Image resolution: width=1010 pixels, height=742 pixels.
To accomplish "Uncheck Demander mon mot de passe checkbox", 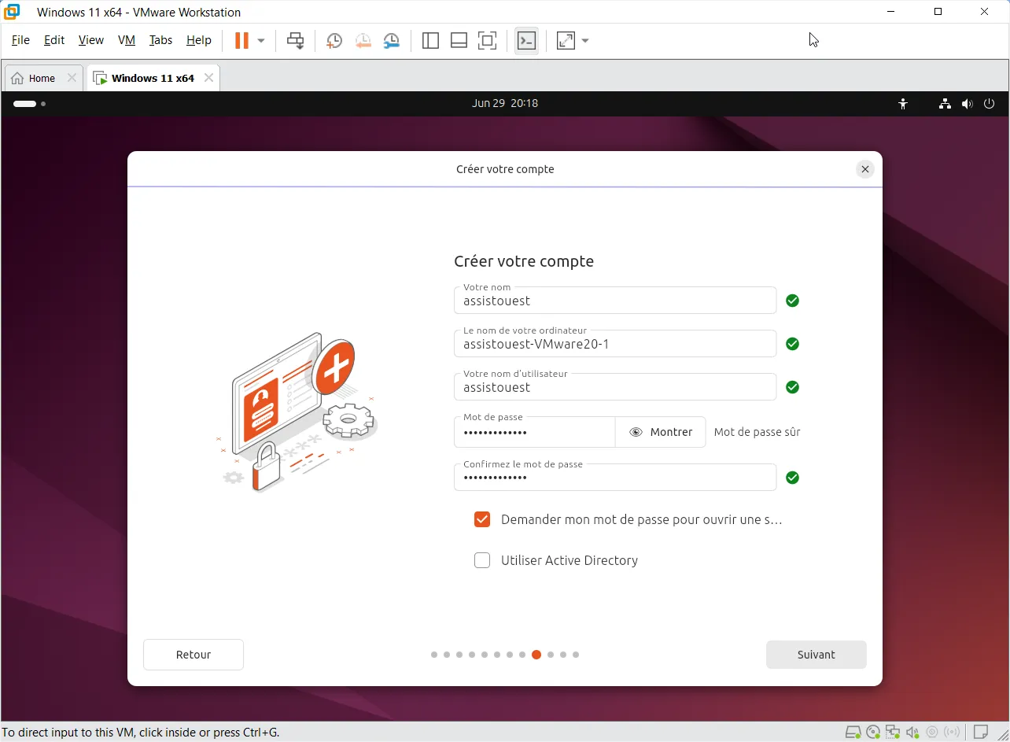I will coord(482,519).
